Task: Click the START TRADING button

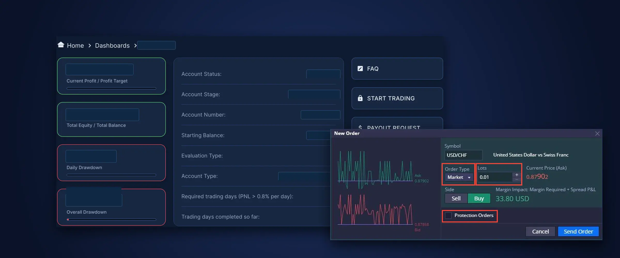Action: tap(397, 98)
